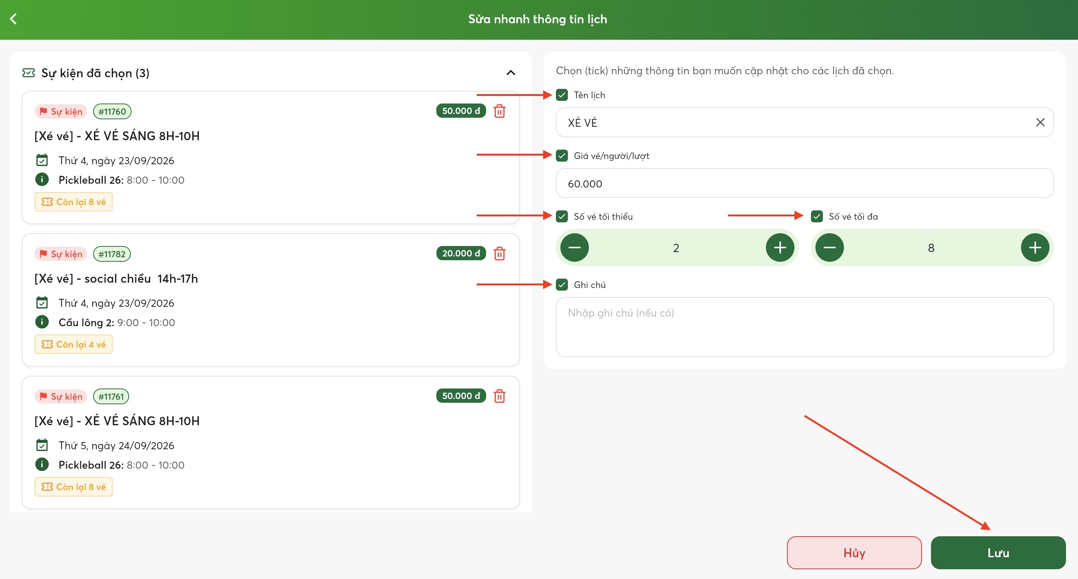
Task: Click info icon on event #11761 Pickleball 26
Action: click(x=42, y=464)
